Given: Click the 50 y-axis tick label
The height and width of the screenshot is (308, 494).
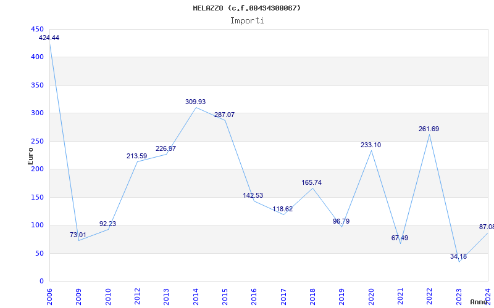Looking at the screenshot, I should [40, 253].
